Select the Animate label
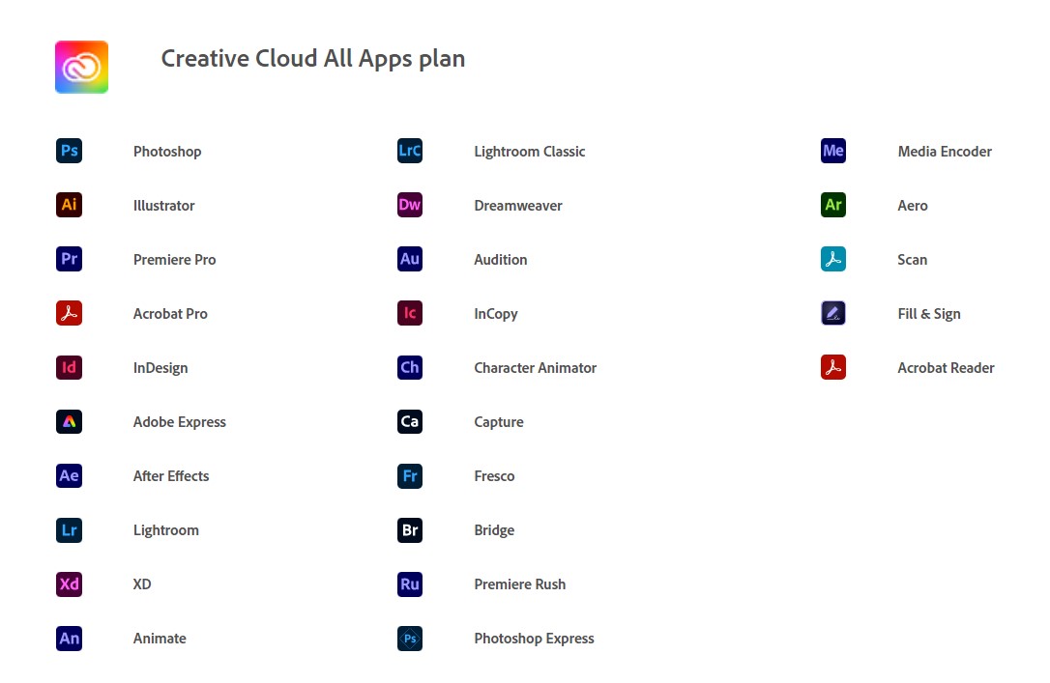Viewport: 1050px width, 683px height. [160, 639]
